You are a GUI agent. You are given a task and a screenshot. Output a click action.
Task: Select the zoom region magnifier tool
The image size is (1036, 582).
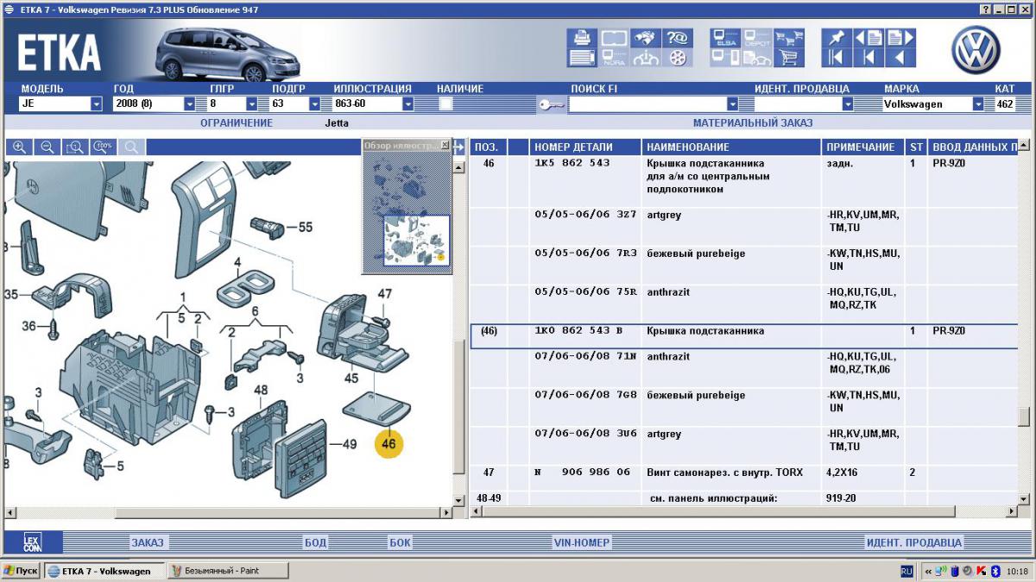(75, 147)
